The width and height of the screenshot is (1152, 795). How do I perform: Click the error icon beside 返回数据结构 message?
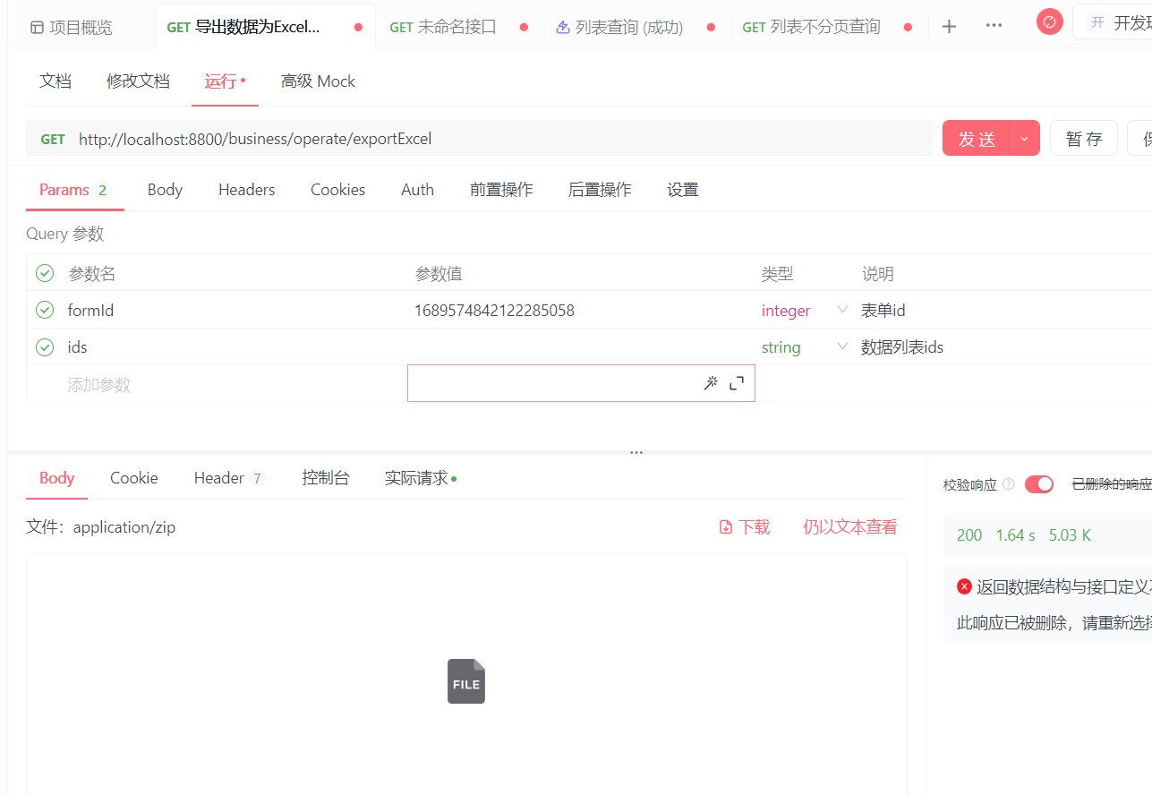[964, 586]
